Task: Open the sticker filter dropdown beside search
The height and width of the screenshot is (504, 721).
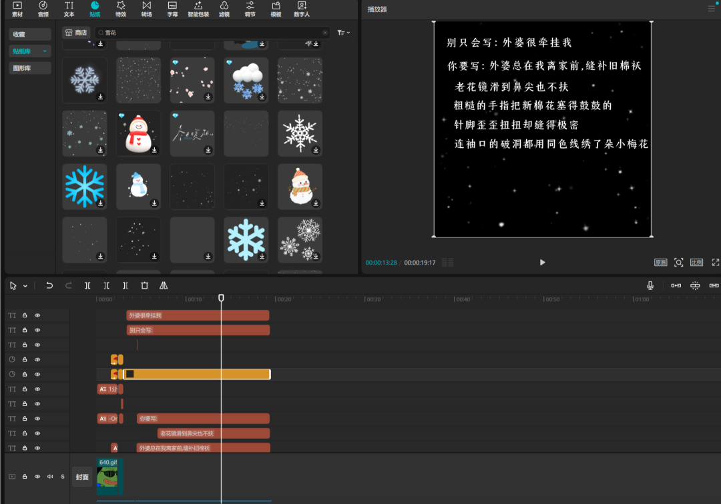Action: pyautogui.click(x=343, y=33)
